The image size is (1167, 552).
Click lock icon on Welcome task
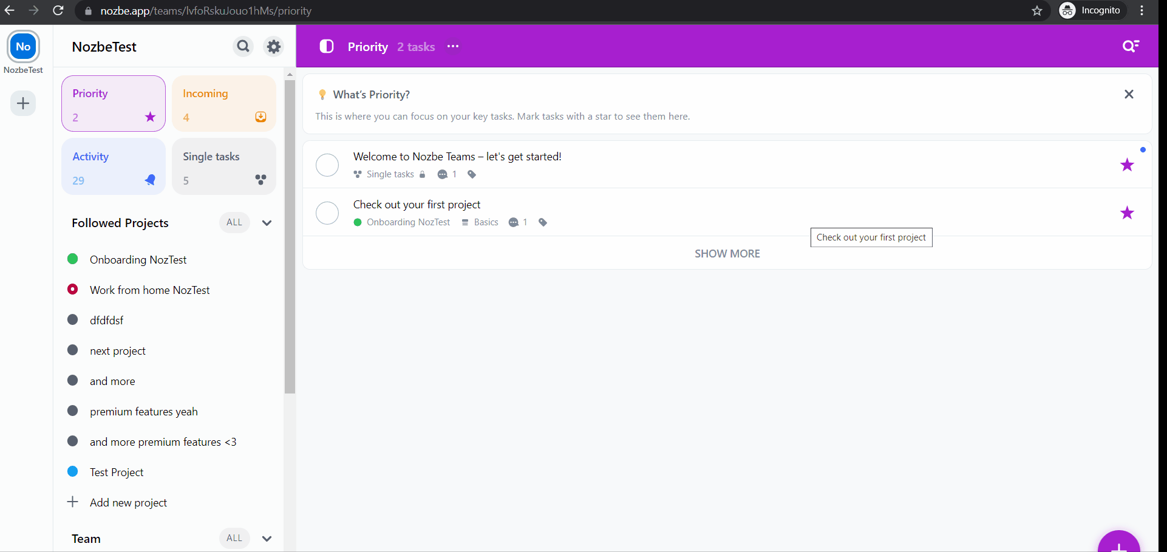(x=423, y=174)
